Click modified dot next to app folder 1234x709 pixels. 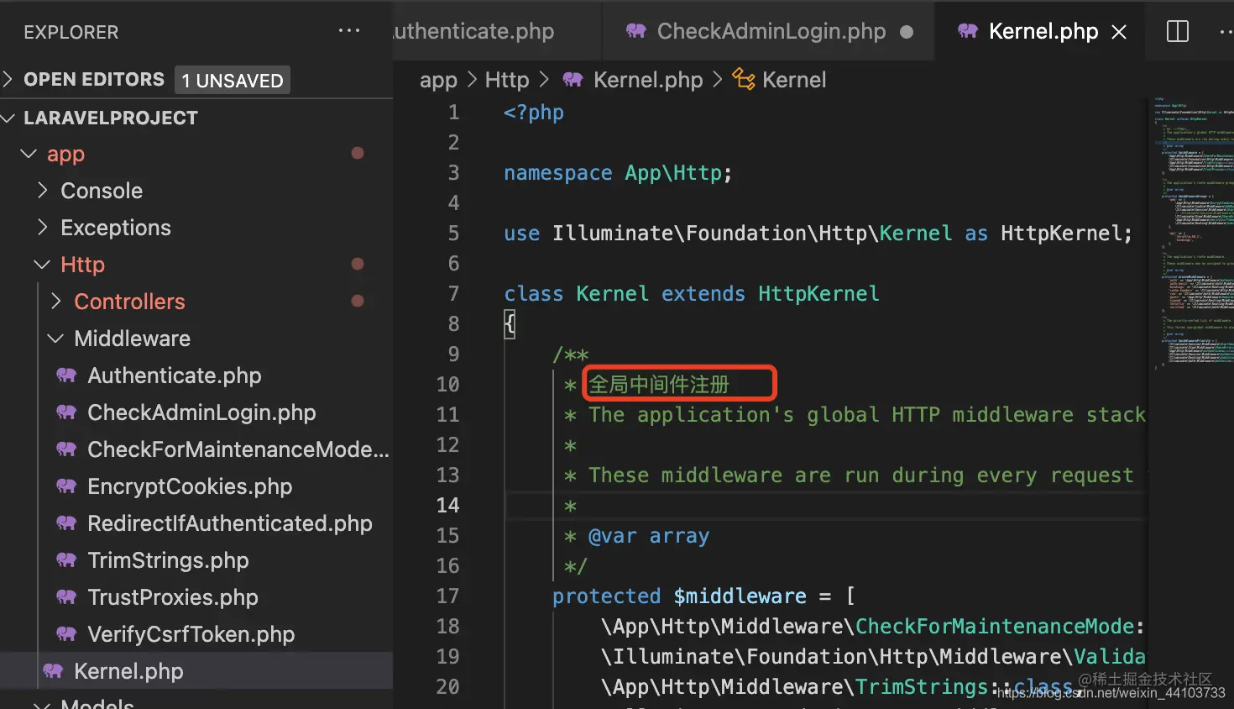point(358,153)
